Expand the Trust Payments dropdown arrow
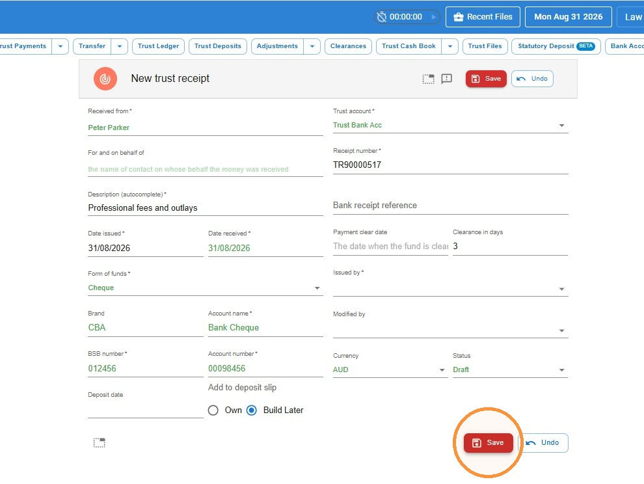This screenshot has width=644, height=484. tap(60, 46)
